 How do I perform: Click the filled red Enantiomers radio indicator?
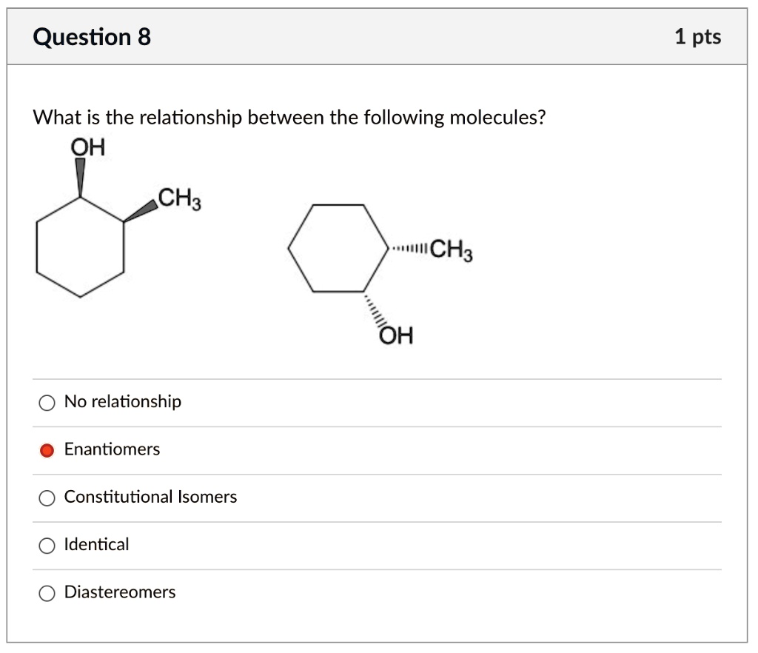click(47, 449)
